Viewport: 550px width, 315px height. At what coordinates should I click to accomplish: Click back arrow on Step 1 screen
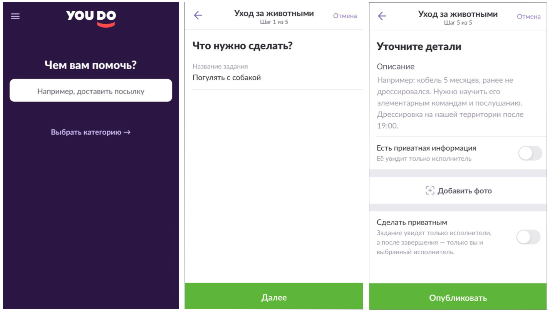[198, 15]
